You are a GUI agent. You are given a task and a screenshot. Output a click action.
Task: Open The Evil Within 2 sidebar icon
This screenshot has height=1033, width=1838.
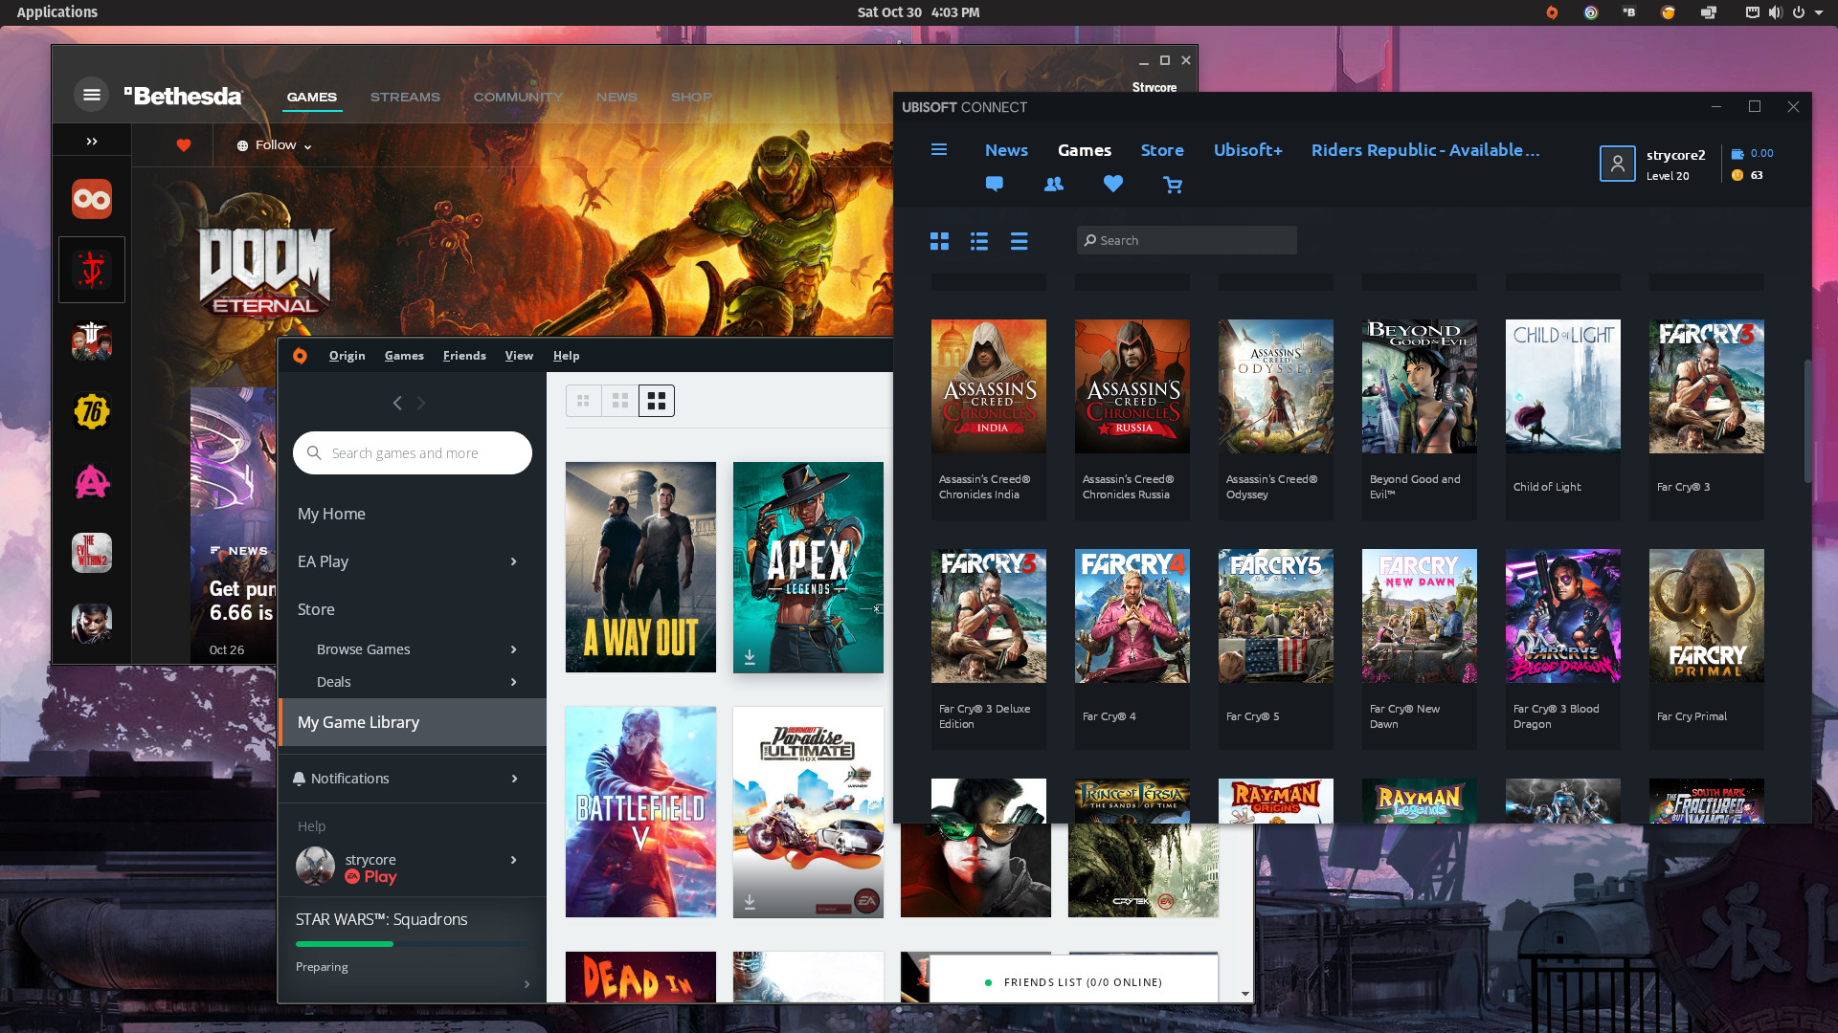(91, 552)
